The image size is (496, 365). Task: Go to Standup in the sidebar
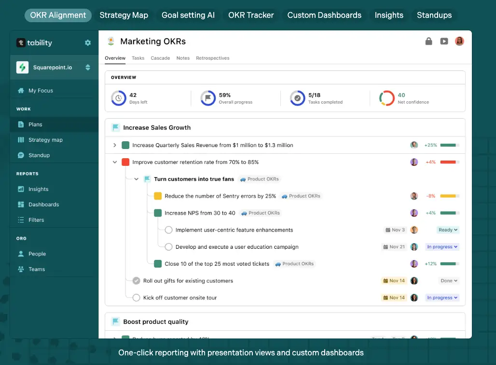pyautogui.click(x=39, y=155)
